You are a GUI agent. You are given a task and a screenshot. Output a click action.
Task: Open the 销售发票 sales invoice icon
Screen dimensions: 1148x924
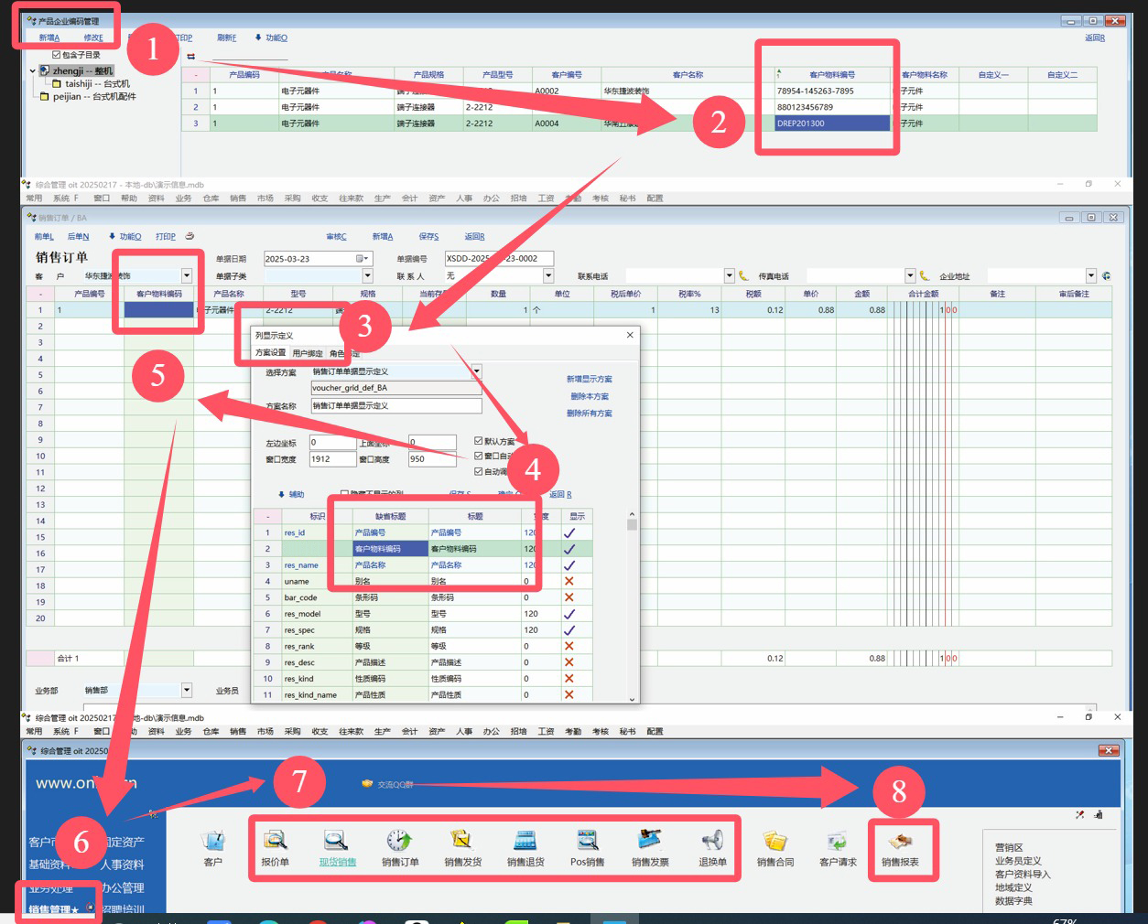(x=650, y=847)
